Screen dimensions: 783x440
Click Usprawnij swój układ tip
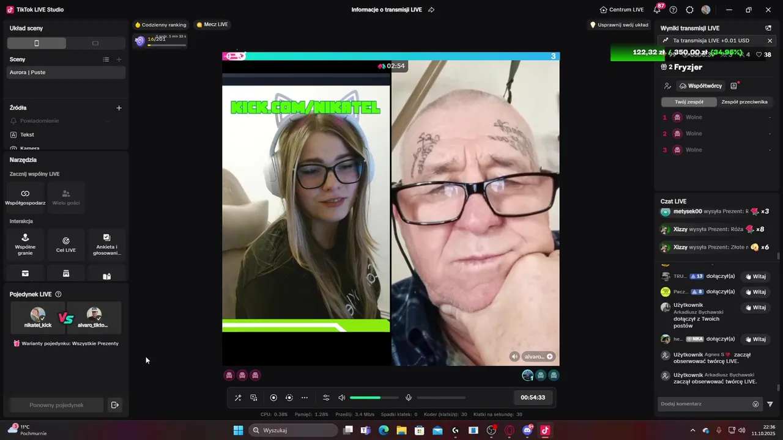[619, 25]
